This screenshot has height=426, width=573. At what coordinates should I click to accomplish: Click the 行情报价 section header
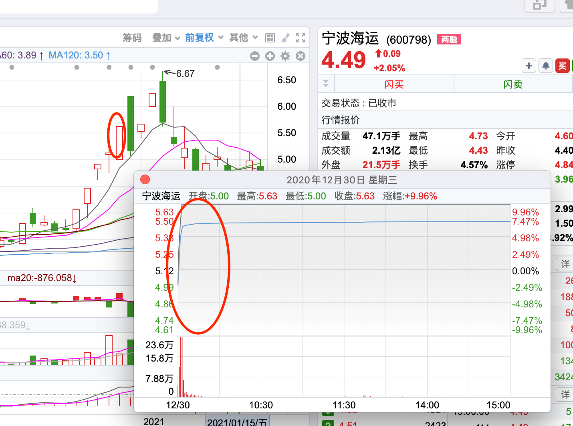pyautogui.click(x=341, y=120)
